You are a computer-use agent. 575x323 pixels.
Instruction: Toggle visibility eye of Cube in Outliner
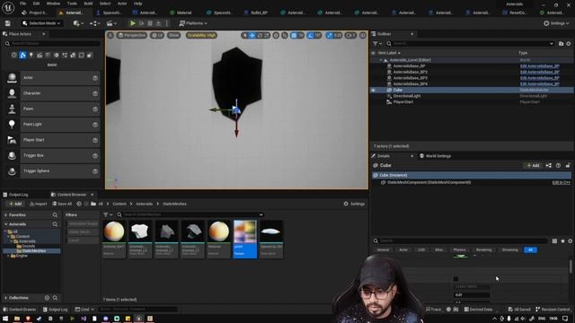(374, 90)
